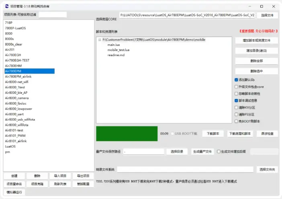Click 项目克隆 button

pos(37,184)
